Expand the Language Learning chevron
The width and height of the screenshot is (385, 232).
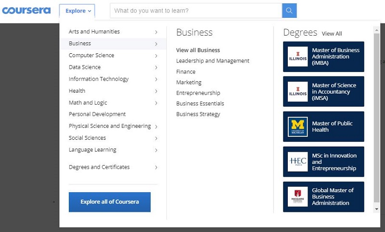pos(156,150)
